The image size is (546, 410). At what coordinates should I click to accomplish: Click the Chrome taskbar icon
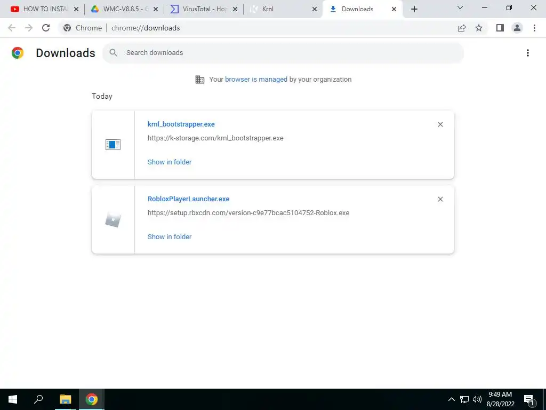coord(92,399)
